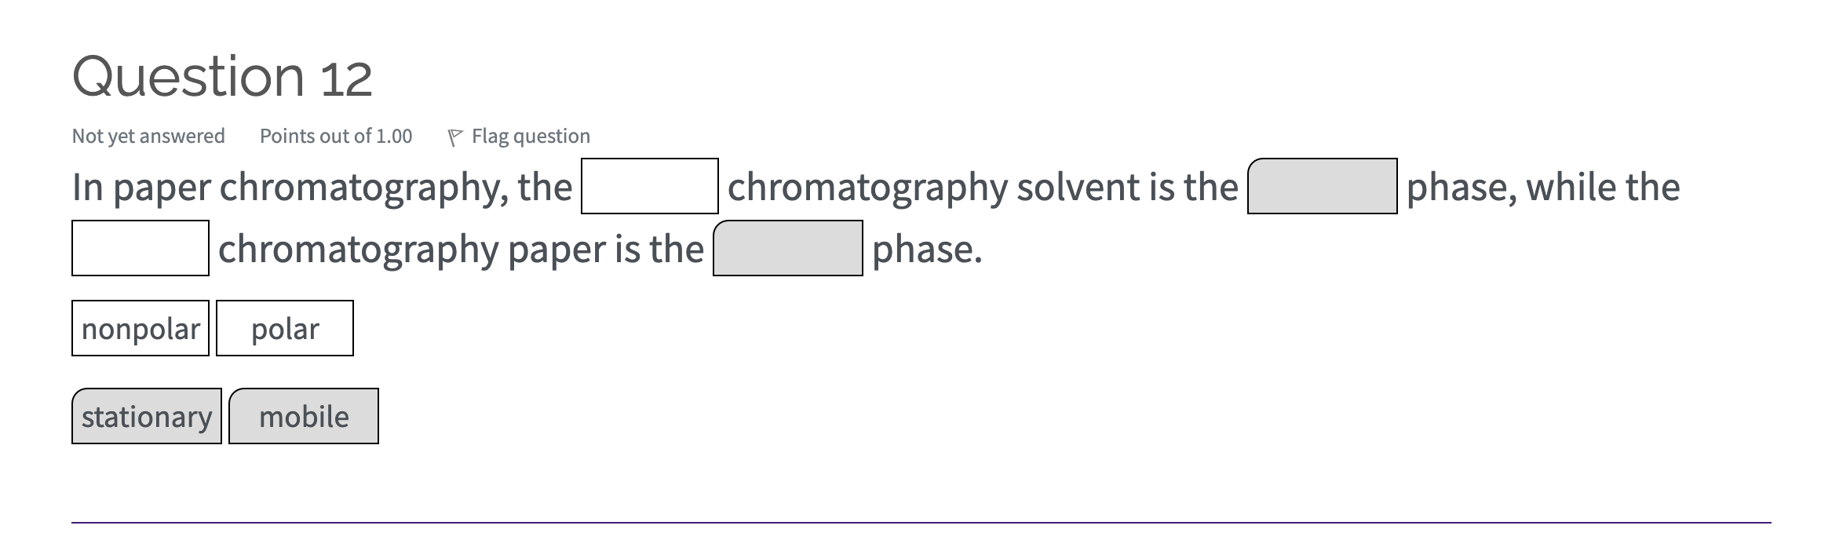Click the Points out of 1.00 label
This screenshot has height=551, width=1832.
[x=335, y=135]
